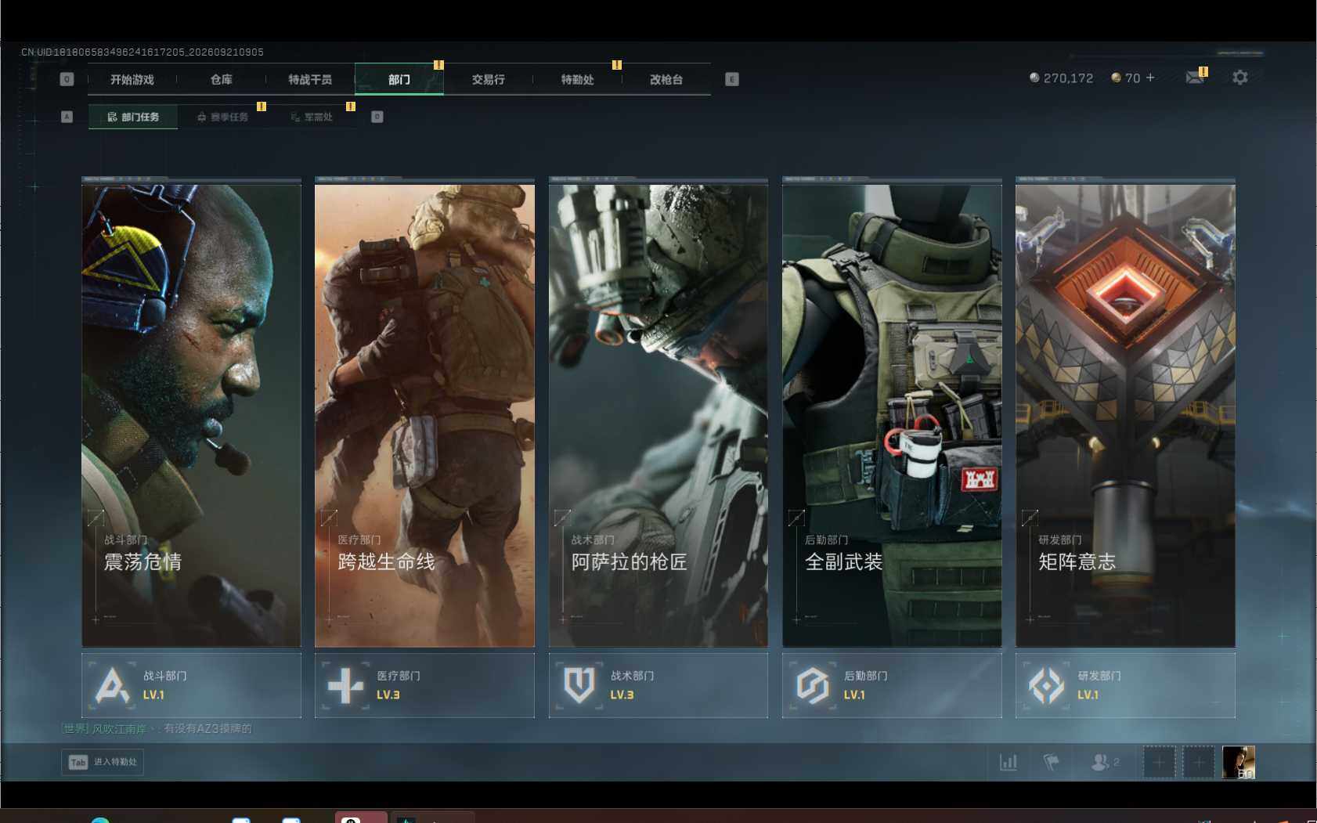Select the 部门 tab

click(x=399, y=79)
